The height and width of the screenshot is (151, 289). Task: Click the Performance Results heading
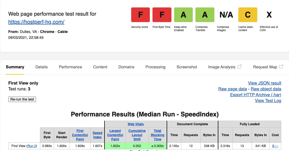145,114
